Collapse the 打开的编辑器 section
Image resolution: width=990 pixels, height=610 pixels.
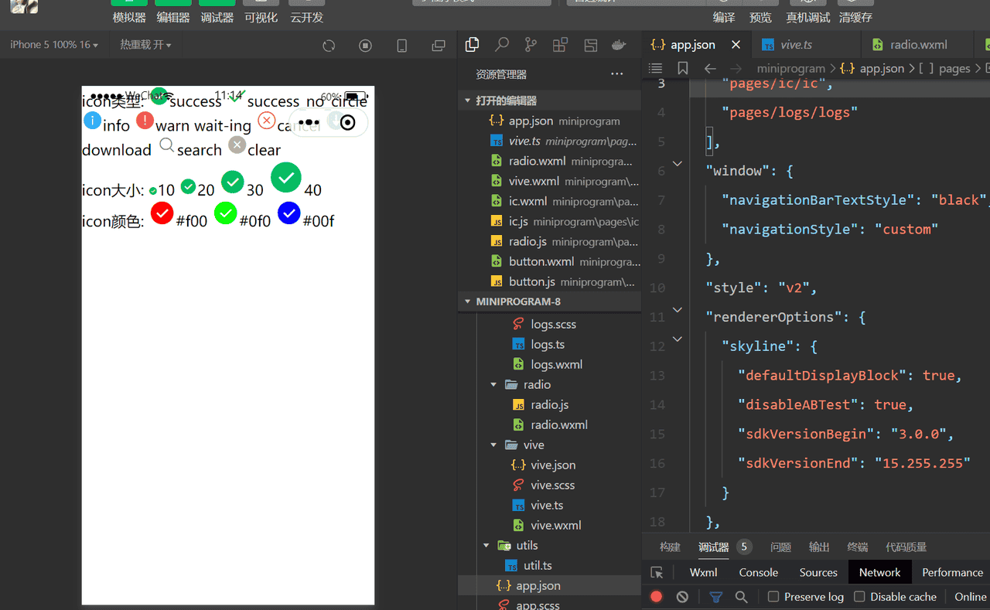click(467, 101)
